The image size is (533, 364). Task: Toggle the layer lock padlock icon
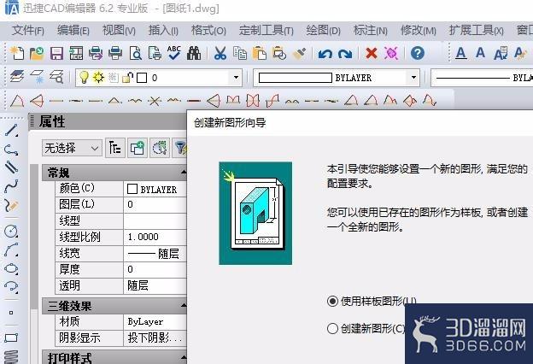coord(127,78)
